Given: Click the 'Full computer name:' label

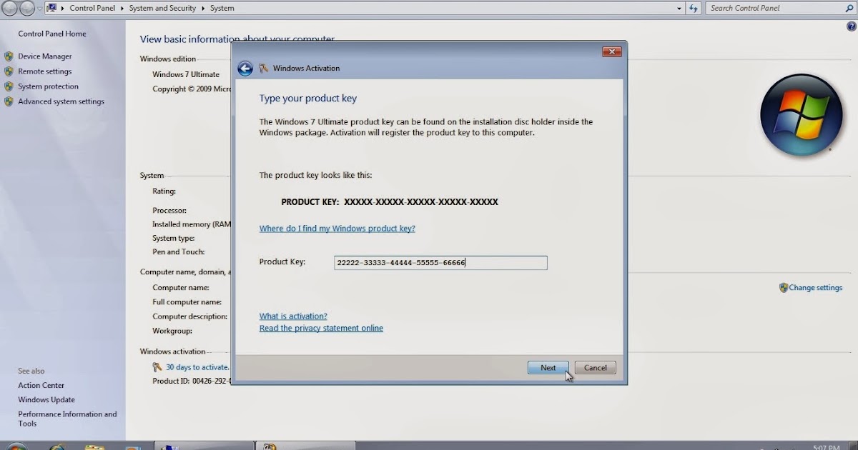Looking at the screenshot, I should point(187,301).
